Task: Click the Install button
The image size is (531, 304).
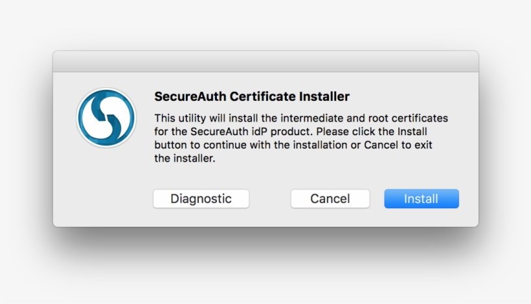Action: pyautogui.click(x=422, y=199)
